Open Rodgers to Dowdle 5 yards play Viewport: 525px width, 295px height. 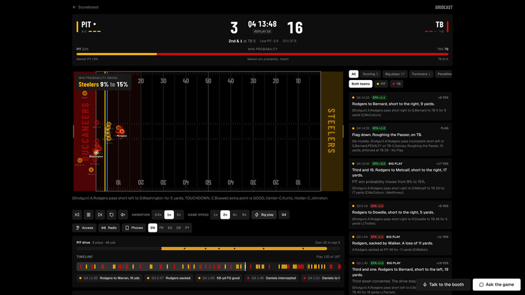coord(400,215)
